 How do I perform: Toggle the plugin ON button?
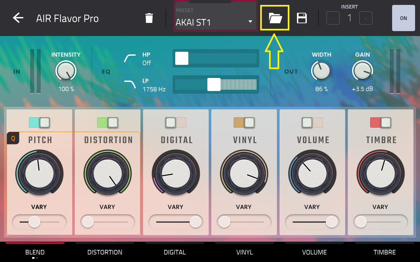click(404, 18)
